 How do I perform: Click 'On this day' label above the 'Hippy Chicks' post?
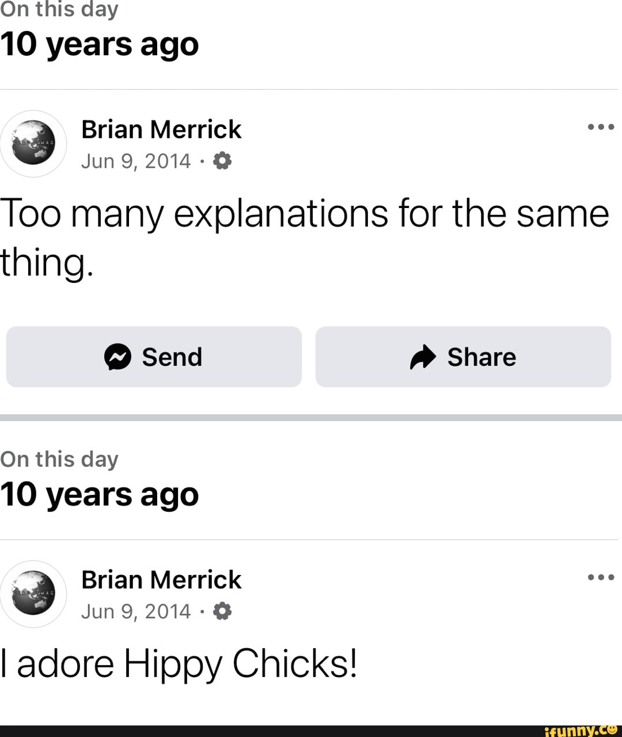pyautogui.click(x=59, y=459)
